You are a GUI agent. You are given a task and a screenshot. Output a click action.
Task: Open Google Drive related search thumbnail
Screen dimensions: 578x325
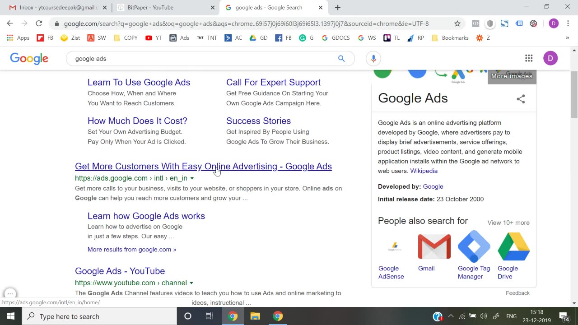(514, 247)
